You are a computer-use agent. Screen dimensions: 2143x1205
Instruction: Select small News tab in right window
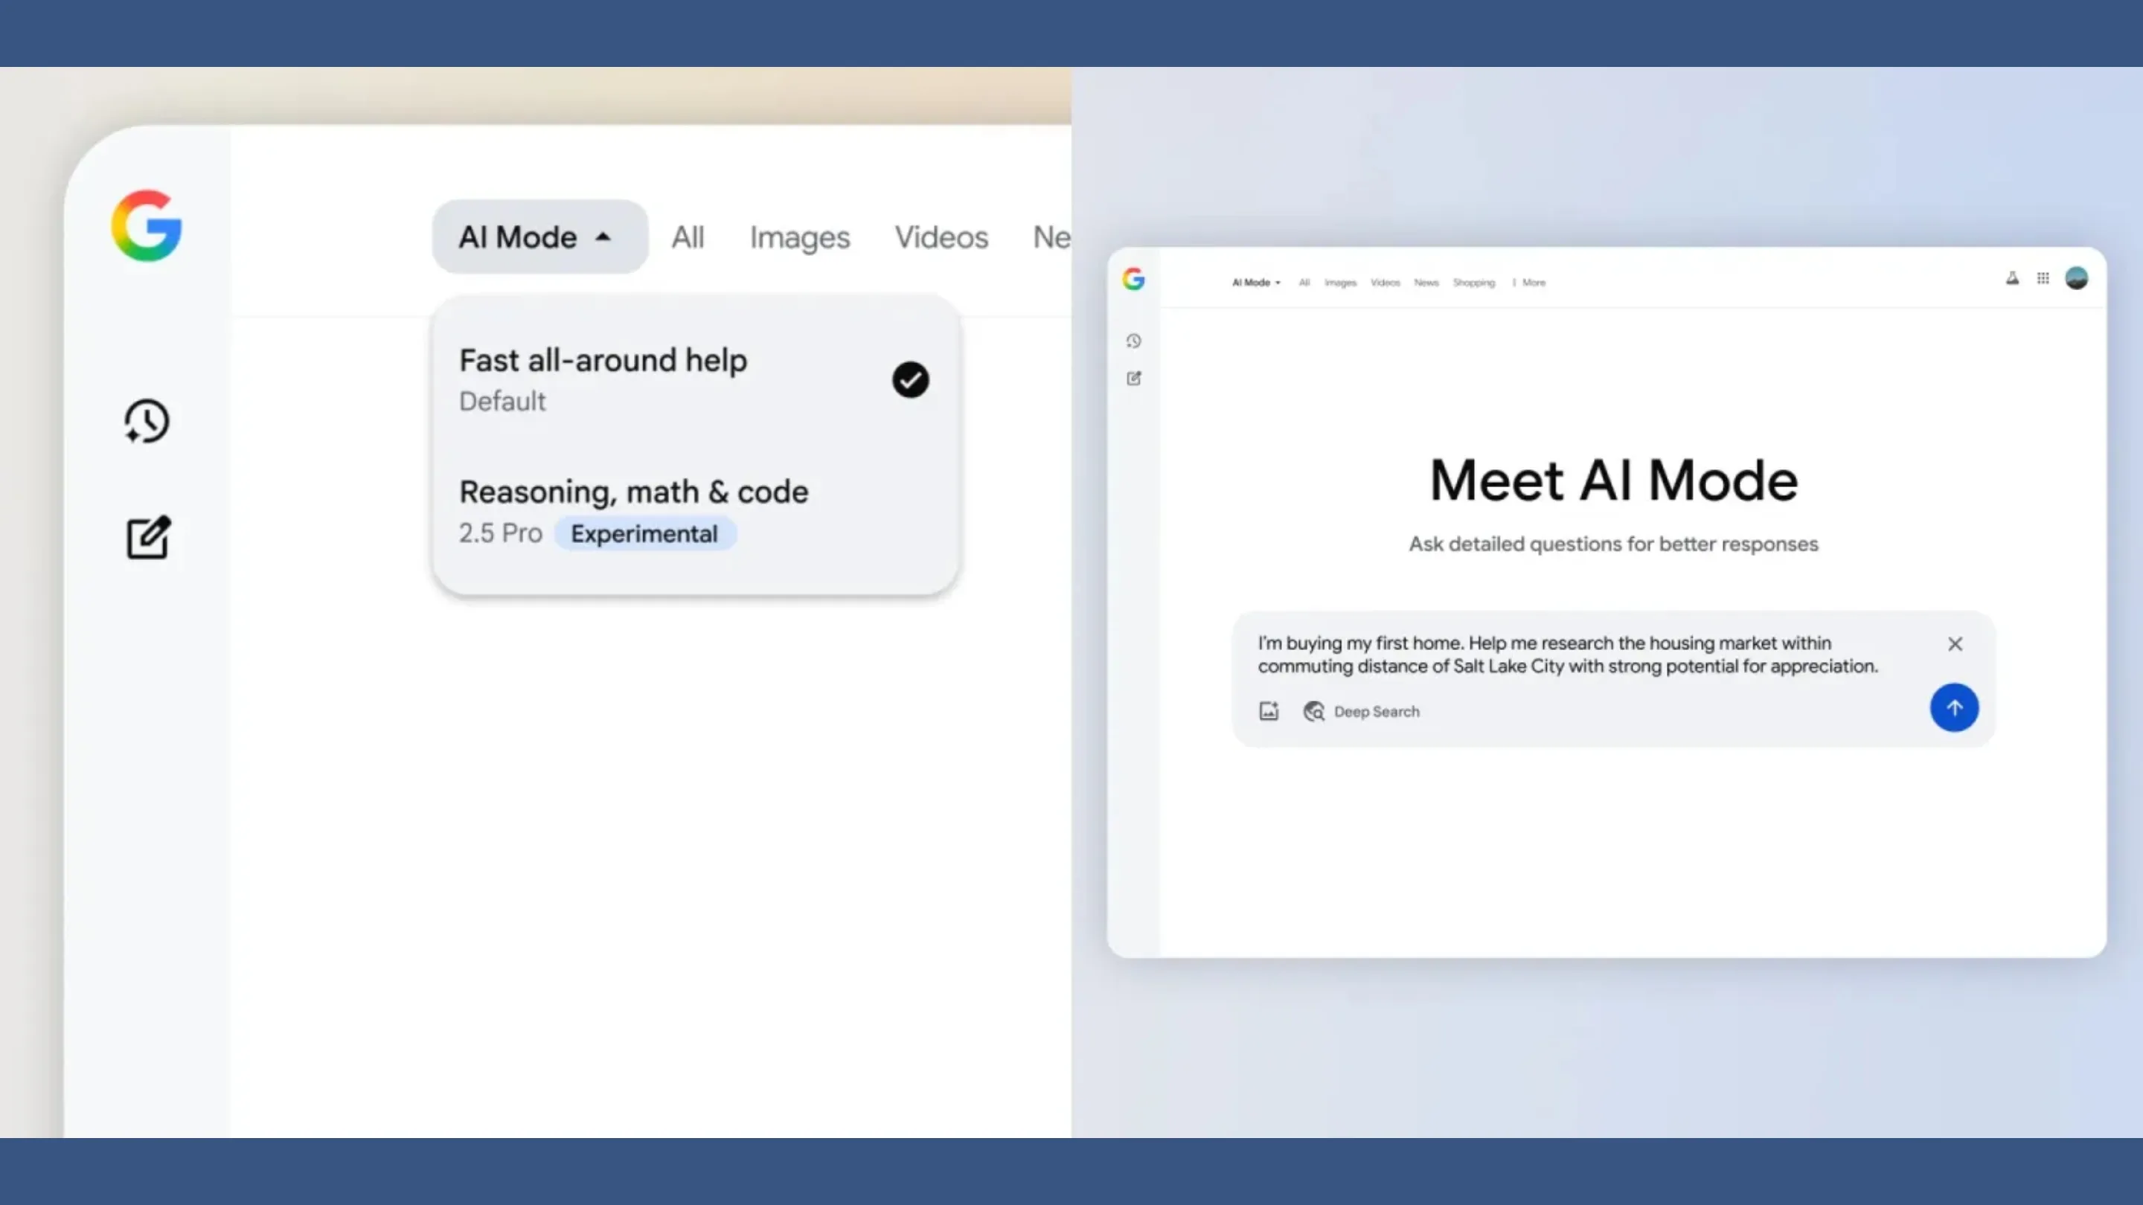pos(1426,283)
